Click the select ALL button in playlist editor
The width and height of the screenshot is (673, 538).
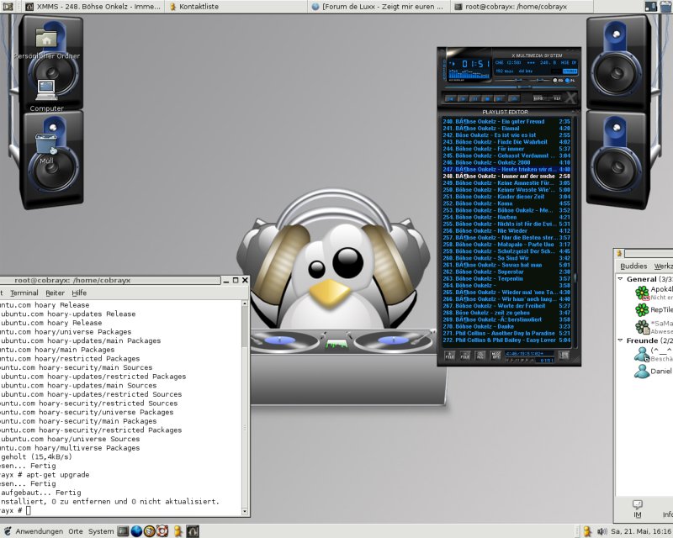[x=480, y=356]
